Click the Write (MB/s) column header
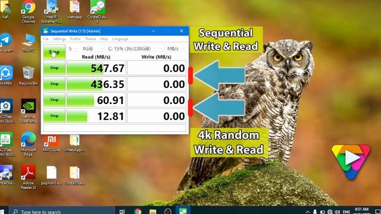 coord(156,57)
